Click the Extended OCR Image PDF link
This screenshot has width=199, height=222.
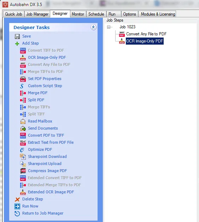pyautogui.click(x=51, y=192)
